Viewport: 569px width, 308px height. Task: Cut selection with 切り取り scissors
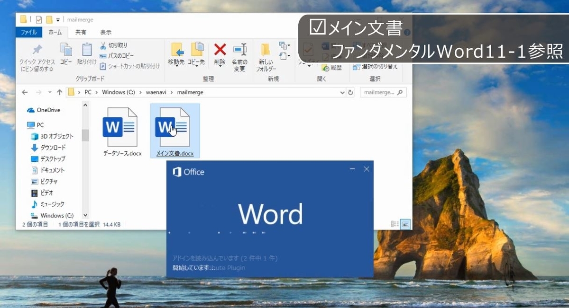(114, 45)
